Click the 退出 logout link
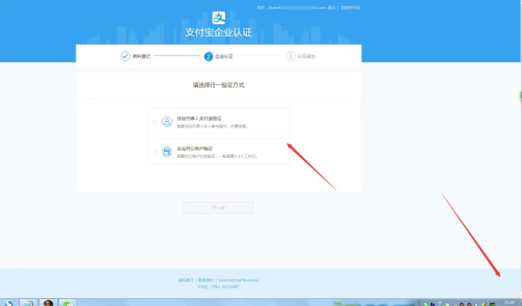The width and height of the screenshot is (522, 306). tap(331, 7)
